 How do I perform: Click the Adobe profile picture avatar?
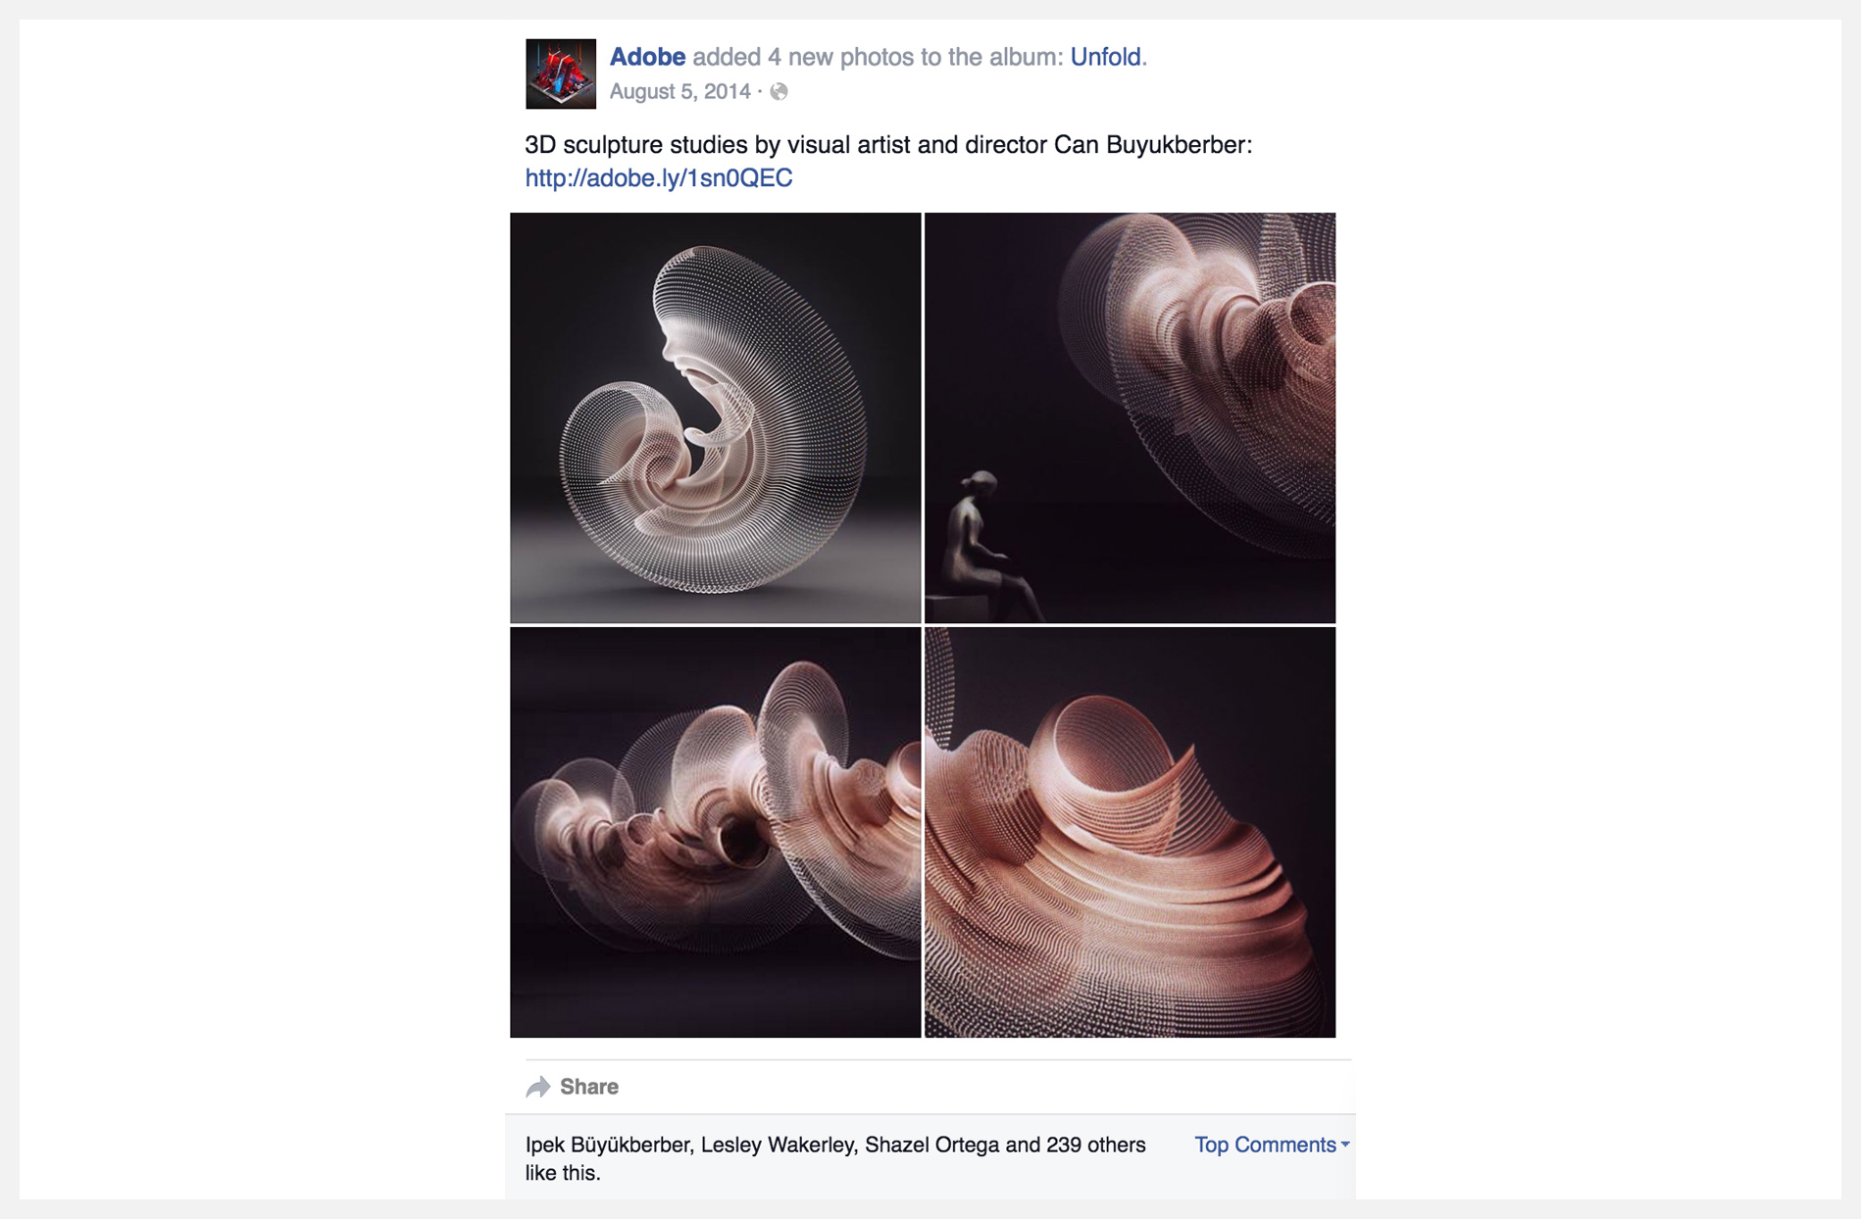click(x=561, y=73)
